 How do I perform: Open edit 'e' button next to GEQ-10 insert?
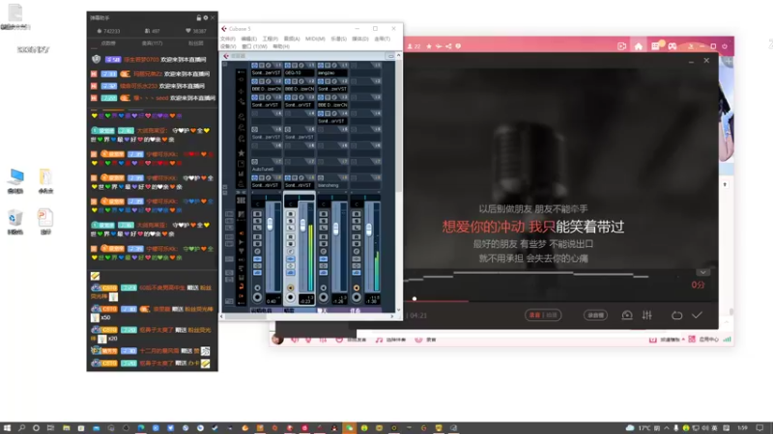(x=301, y=66)
